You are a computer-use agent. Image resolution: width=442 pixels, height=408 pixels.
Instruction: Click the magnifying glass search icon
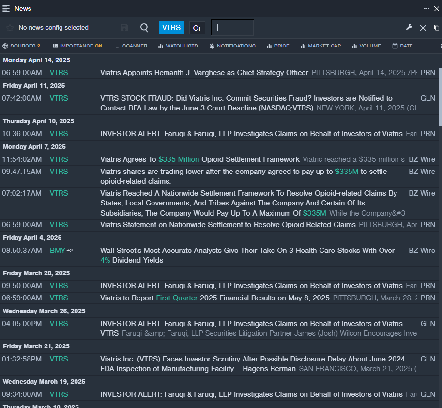coord(144,28)
